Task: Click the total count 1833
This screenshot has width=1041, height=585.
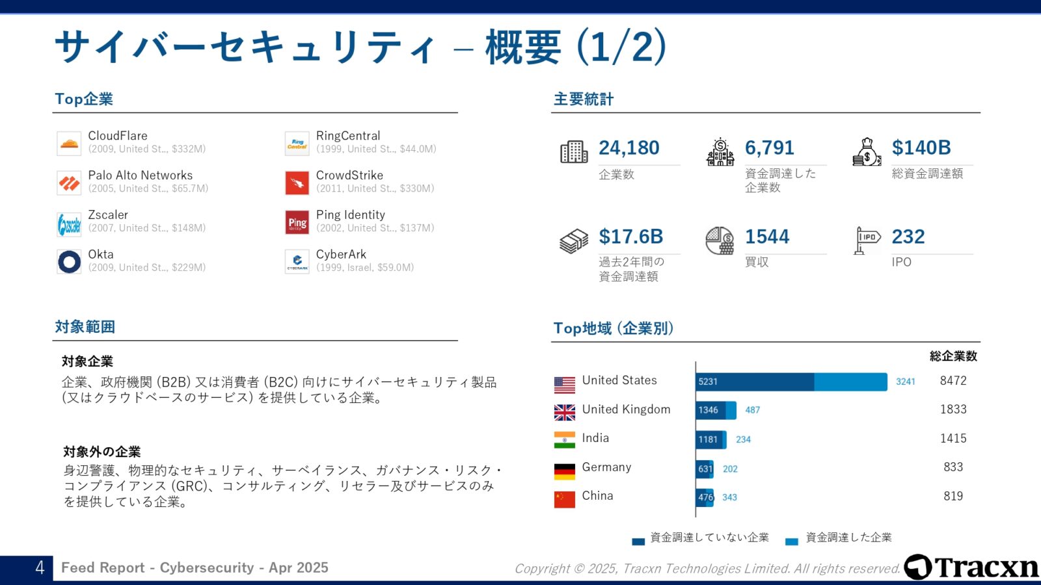Action: click(953, 409)
